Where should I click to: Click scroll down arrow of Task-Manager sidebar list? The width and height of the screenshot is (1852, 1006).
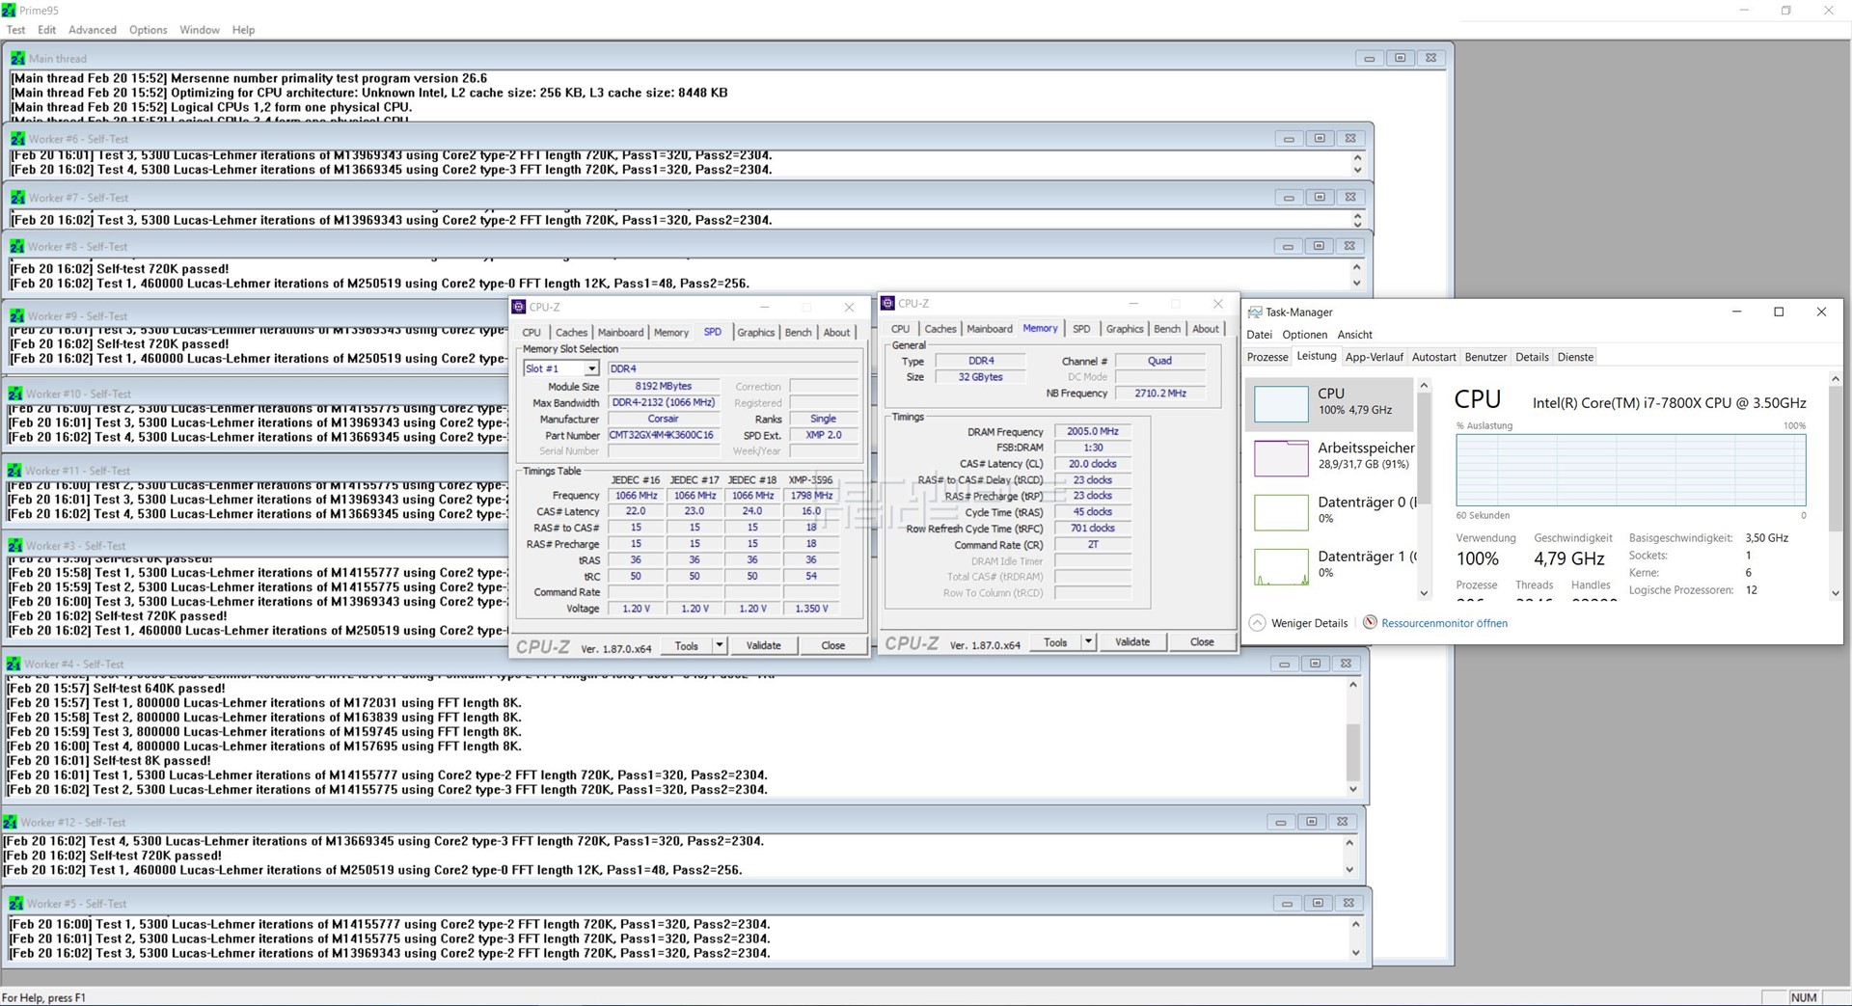tap(1424, 593)
